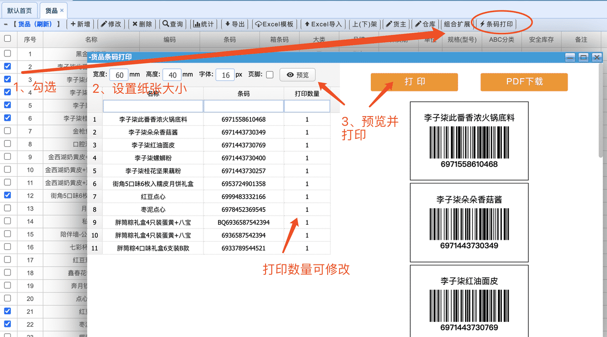Screen dimensions: 607x337
Task: Click the 仓库 warehouse toolbar button
Action: click(x=425, y=24)
